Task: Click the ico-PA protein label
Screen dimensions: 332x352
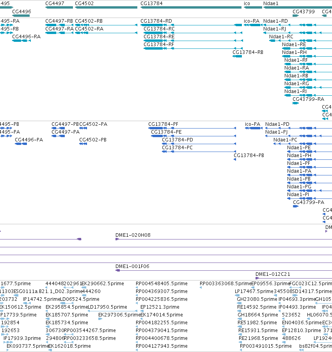Action: pyautogui.click(x=253, y=124)
